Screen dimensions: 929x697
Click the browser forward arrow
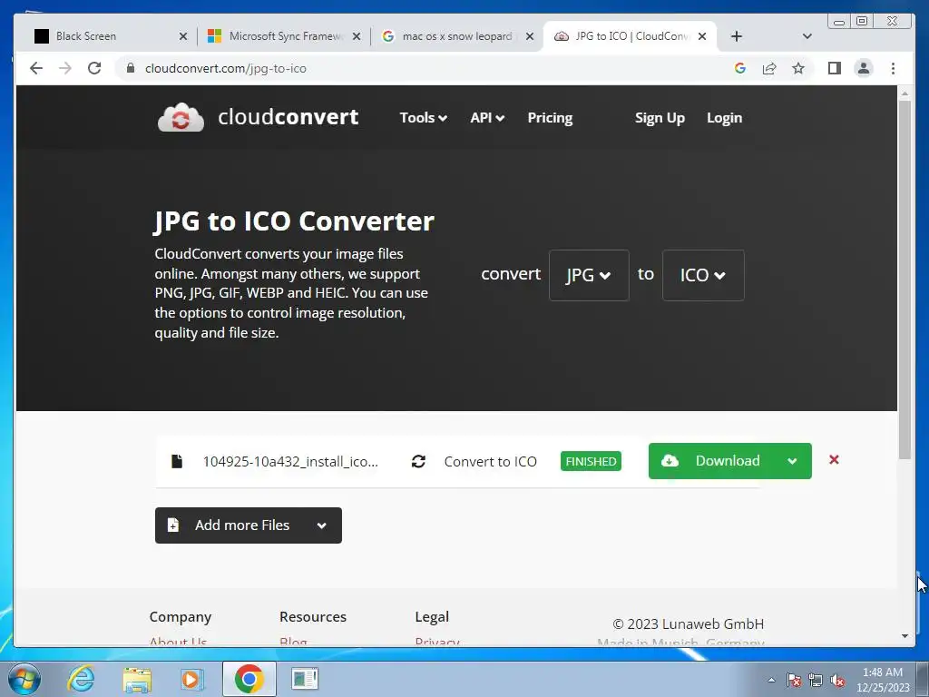(x=65, y=68)
